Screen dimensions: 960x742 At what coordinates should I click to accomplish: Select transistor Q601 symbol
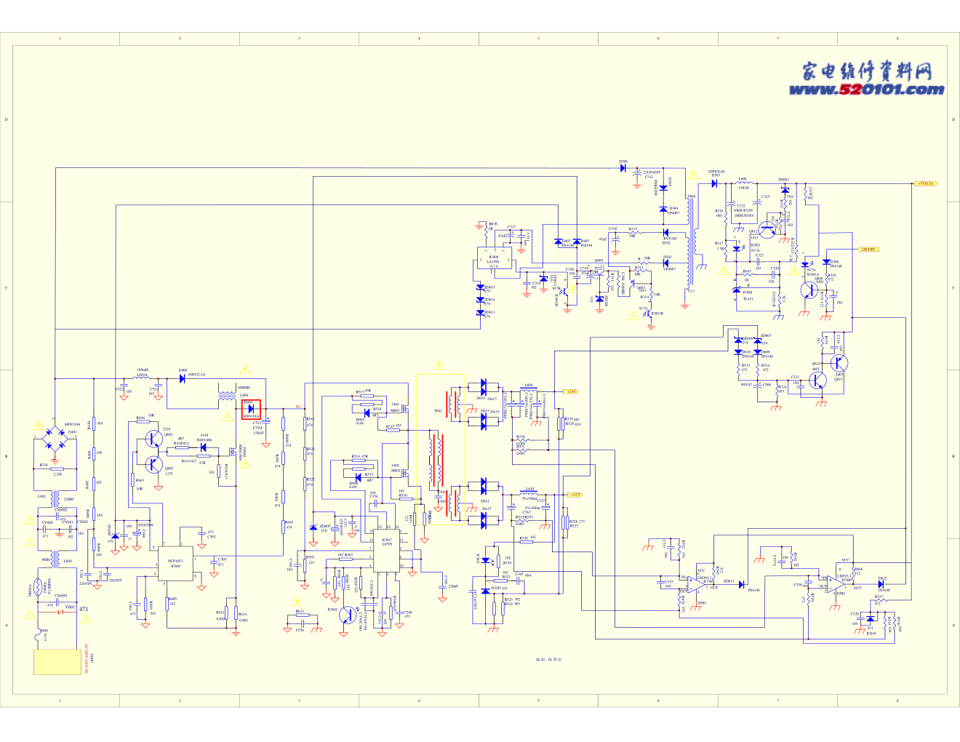pyautogui.click(x=153, y=439)
